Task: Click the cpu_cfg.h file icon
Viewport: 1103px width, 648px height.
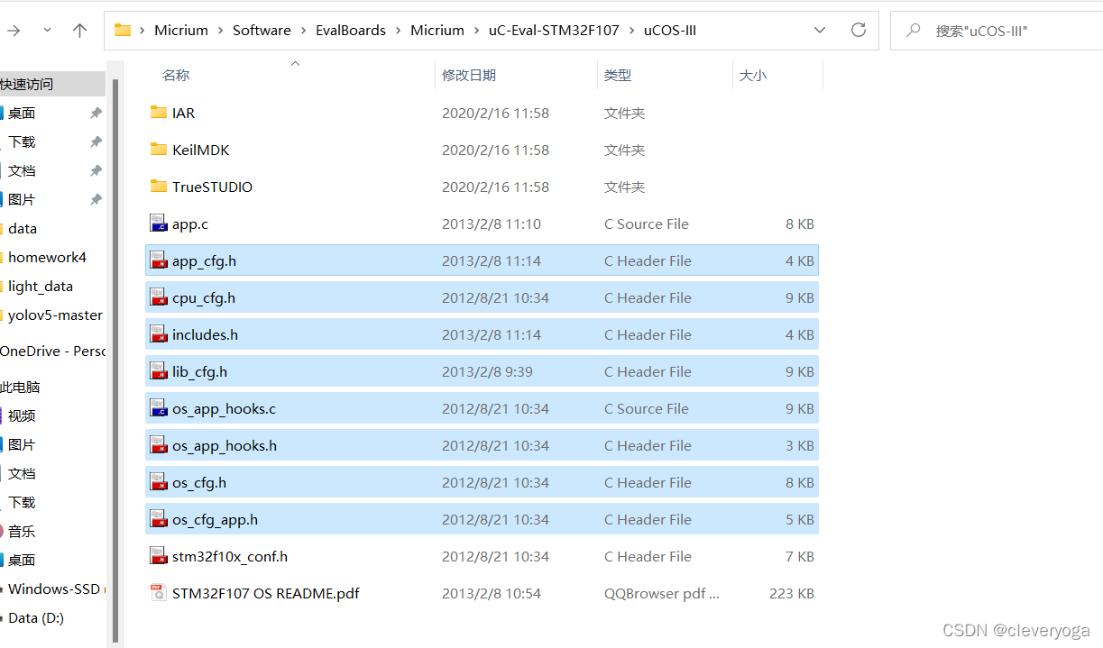Action: tap(159, 297)
